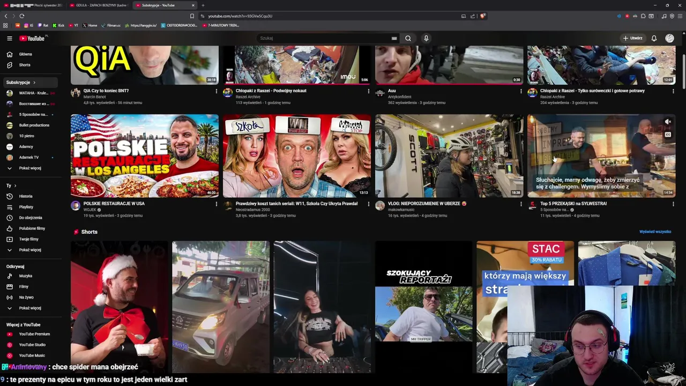Open Playlisty in the sidebar
The height and width of the screenshot is (386, 686).
(x=29, y=207)
